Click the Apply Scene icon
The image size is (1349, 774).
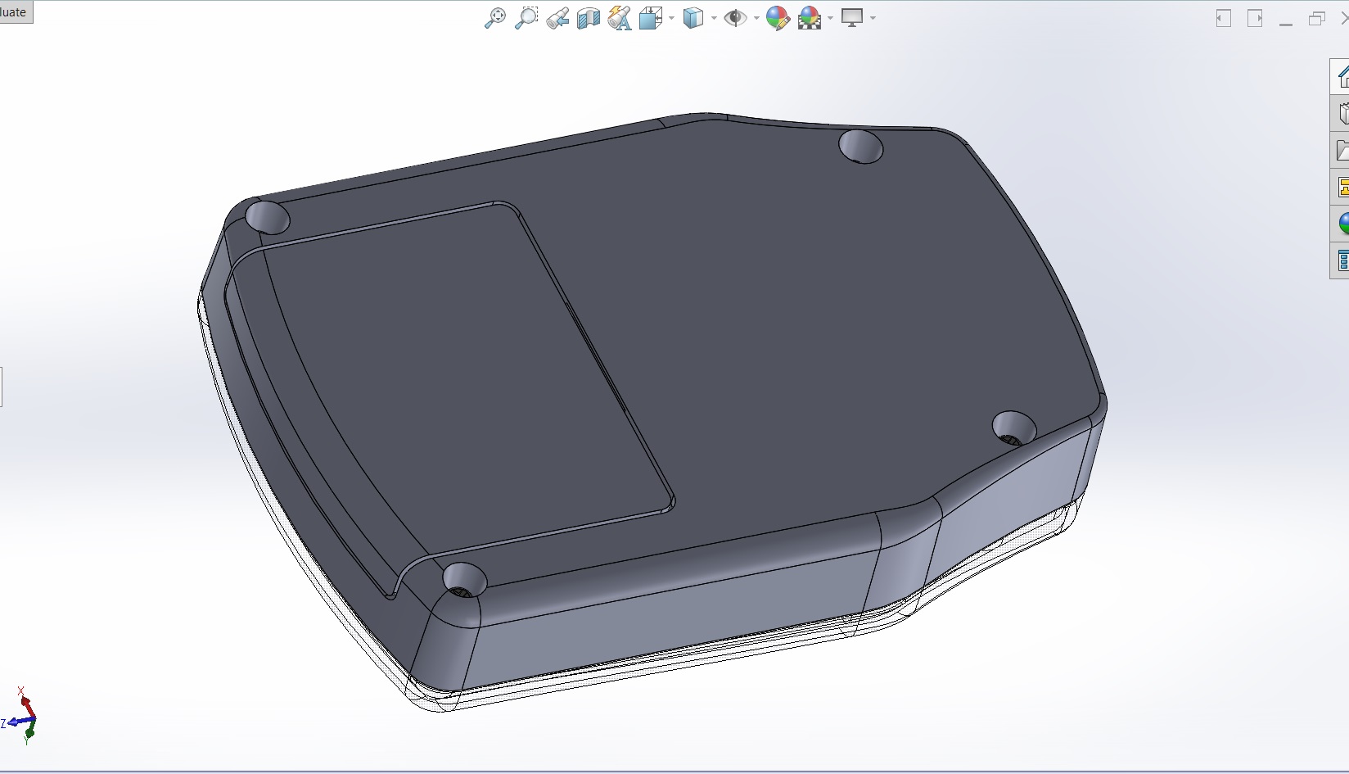tap(810, 18)
